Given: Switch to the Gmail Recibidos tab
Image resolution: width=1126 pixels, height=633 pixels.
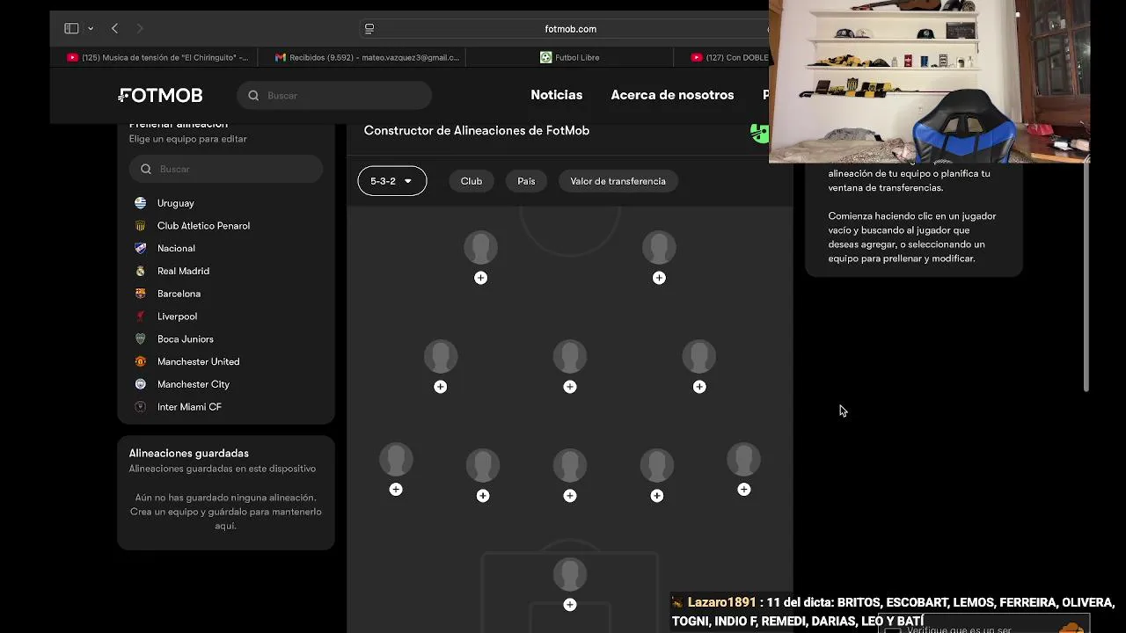Looking at the screenshot, I should coord(367,57).
